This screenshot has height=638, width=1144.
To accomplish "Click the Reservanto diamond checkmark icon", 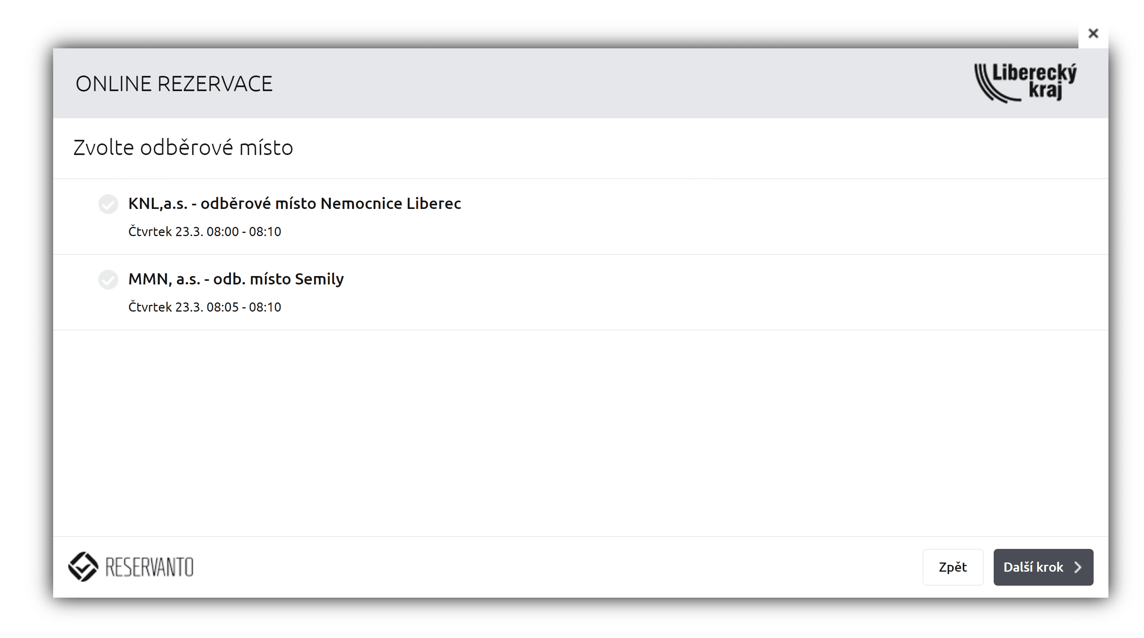I will pos(83,566).
